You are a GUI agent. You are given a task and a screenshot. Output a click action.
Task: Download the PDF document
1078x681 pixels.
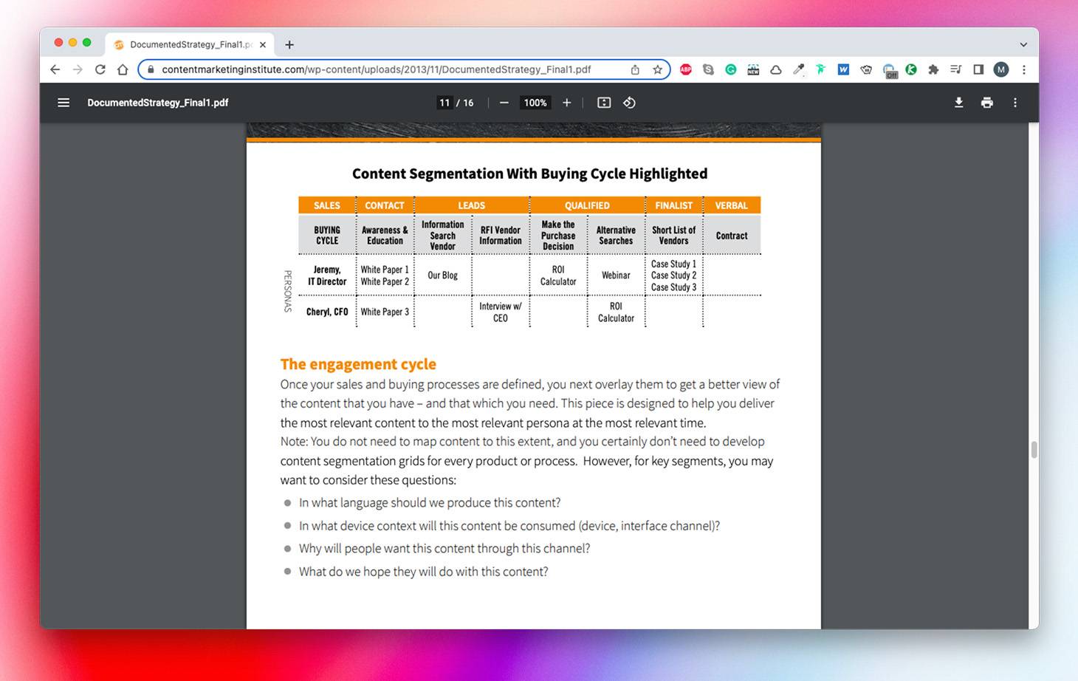tap(958, 103)
